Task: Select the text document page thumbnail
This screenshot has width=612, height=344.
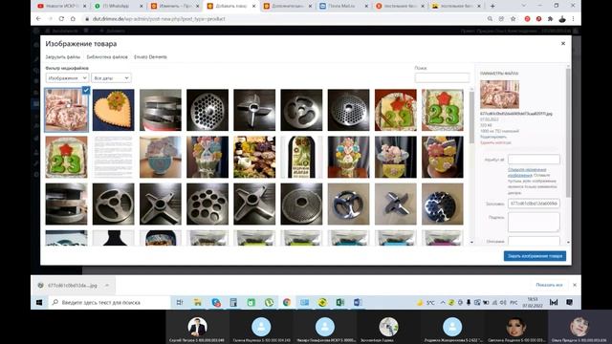Action: point(113,157)
